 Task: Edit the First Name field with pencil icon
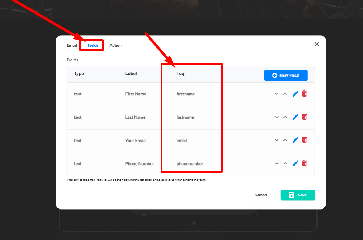point(295,94)
